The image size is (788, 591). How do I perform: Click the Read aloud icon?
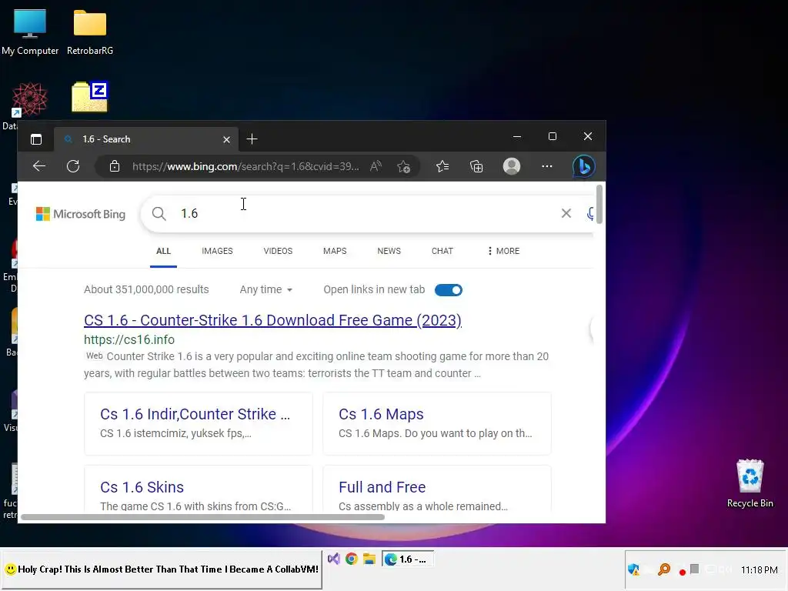pyautogui.click(x=376, y=166)
